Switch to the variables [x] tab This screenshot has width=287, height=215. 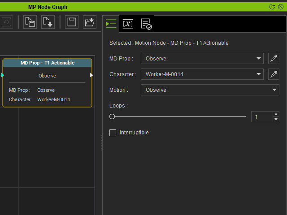(x=128, y=24)
